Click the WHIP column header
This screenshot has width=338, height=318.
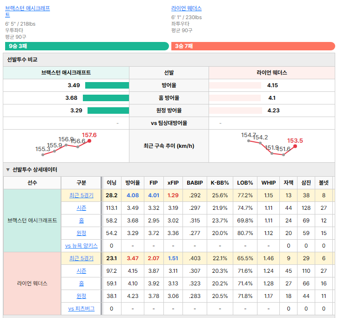[x=268, y=183]
